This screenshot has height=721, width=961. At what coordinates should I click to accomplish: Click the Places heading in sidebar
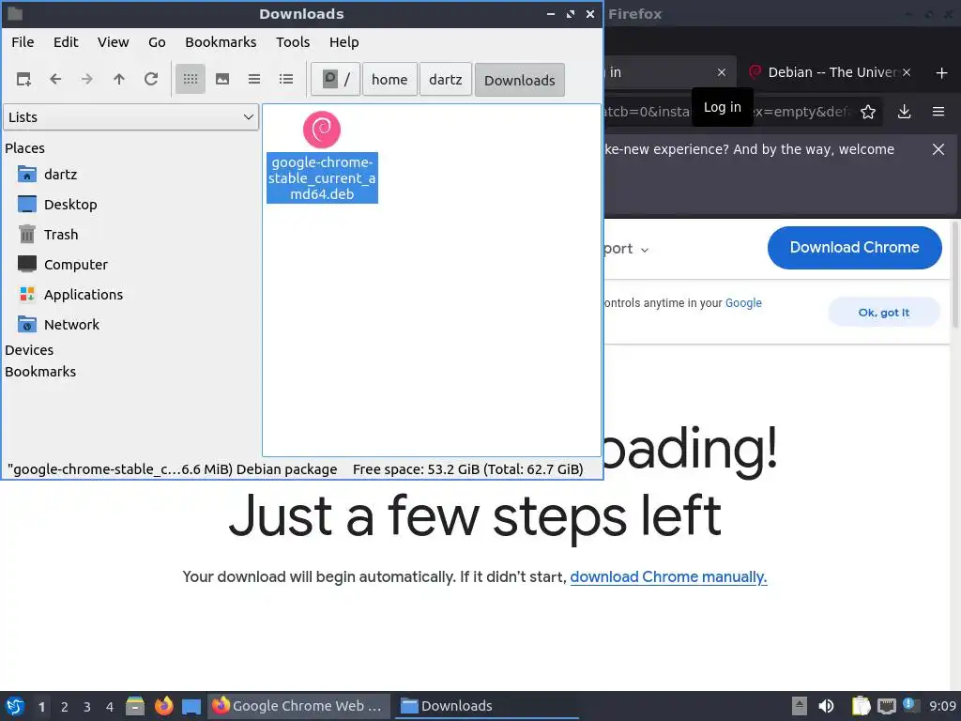coord(24,148)
